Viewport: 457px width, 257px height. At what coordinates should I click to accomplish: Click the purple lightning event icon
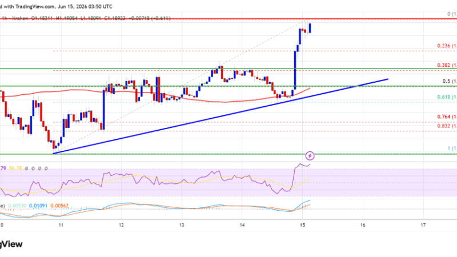[310, 156]
